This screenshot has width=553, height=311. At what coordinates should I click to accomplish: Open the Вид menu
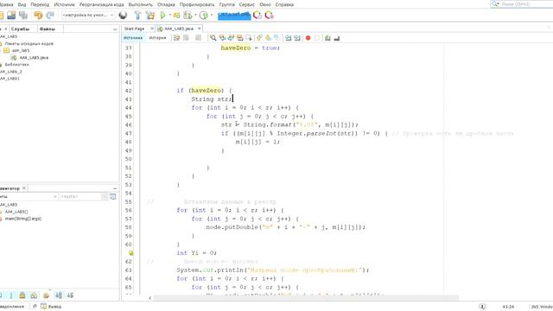click(22, 4)
